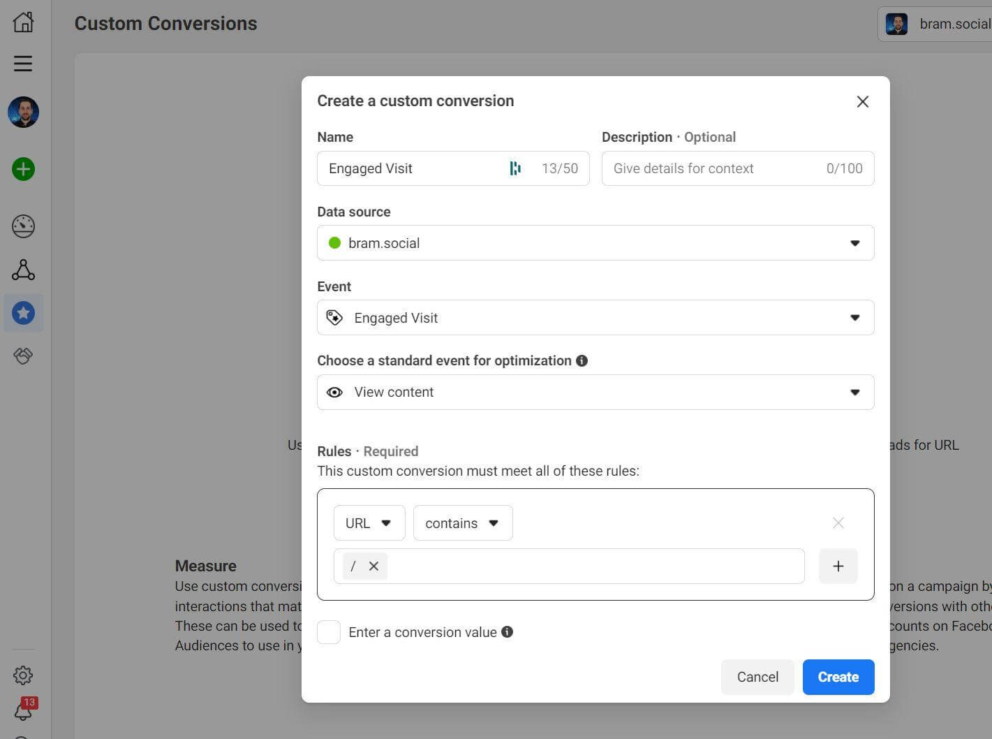This screenshot has width=992, height=739.
Task: Select the data sources triangle icon
Action: (x=23, y=270)
